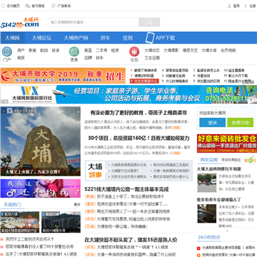
Task: Click the WeChat icon beside 官方微信
Action: 28,6
